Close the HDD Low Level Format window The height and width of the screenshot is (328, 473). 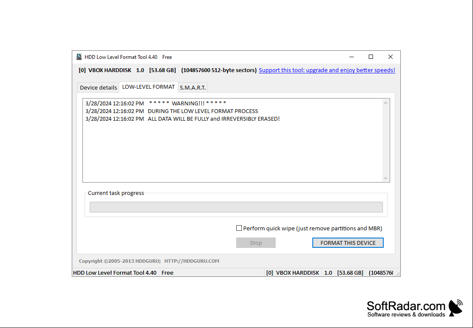coord(391,57)
